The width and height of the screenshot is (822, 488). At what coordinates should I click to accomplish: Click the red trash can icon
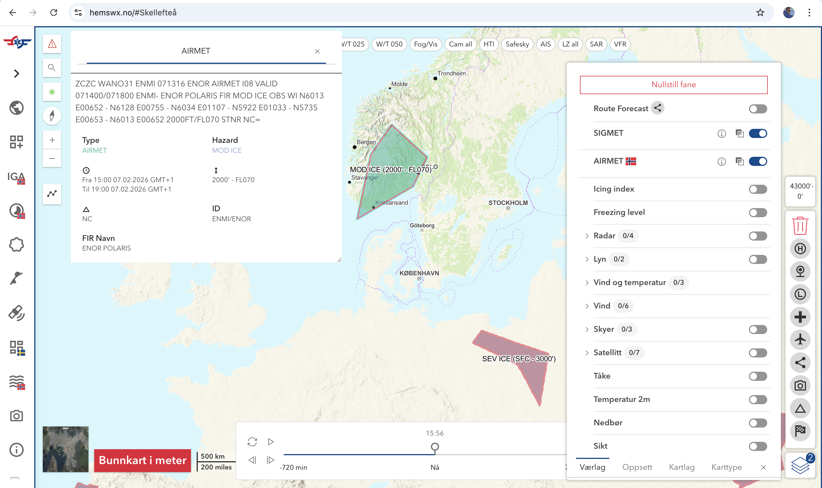click(800, 225)
